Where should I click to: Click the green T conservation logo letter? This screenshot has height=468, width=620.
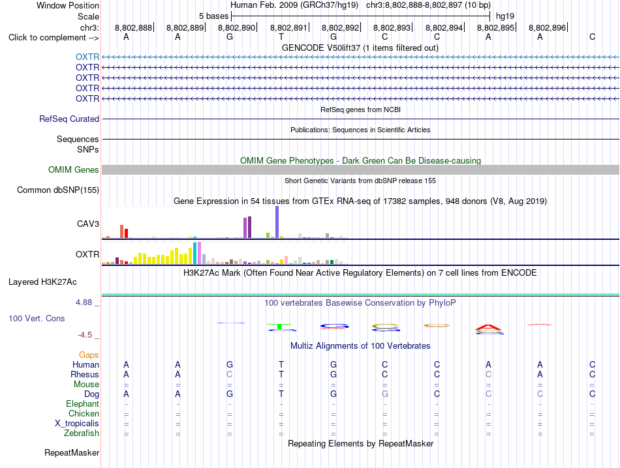pyautogui.click(x=279, y=326)
